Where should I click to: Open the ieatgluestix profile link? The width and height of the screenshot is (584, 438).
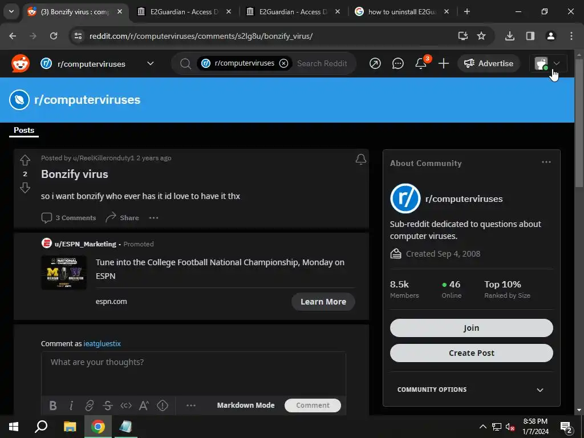(x=102, y=343)
